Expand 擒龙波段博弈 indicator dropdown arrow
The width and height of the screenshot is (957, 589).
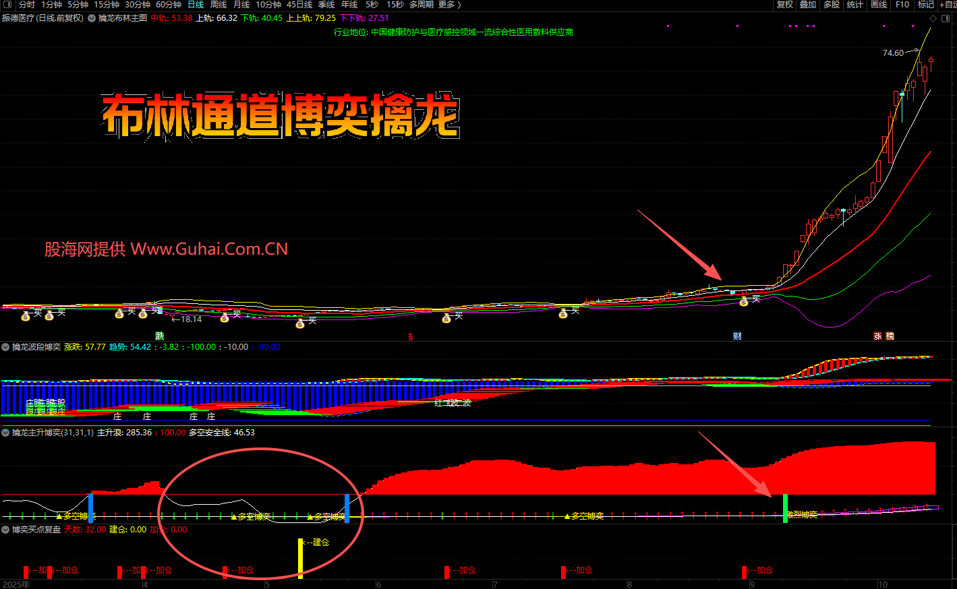(5, 347)
